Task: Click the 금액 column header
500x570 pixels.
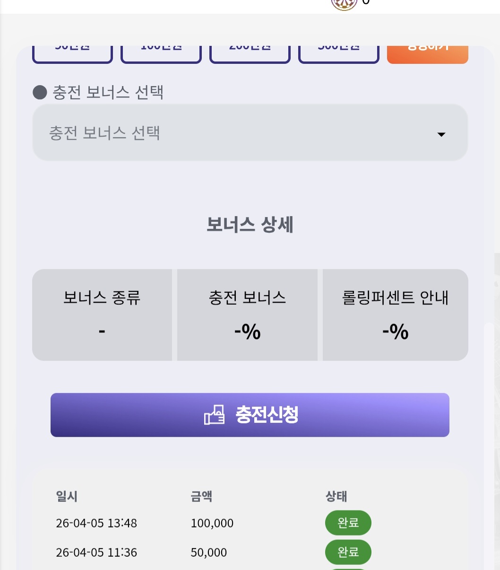Action: click(x=201, y=496)
